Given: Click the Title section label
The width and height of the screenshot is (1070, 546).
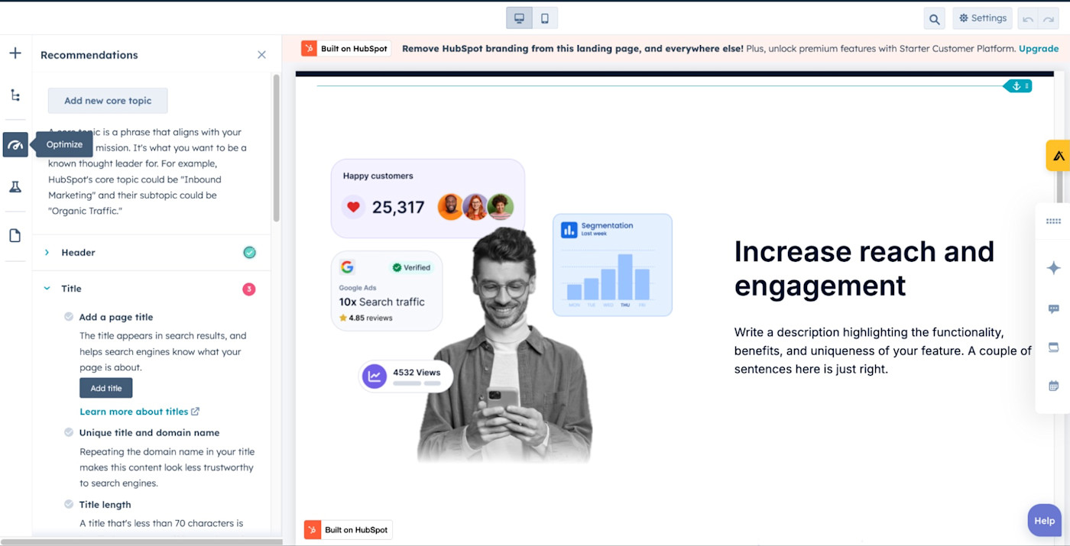Looking at the screenshot, I should pyautogui.click(x=71, y=289).
